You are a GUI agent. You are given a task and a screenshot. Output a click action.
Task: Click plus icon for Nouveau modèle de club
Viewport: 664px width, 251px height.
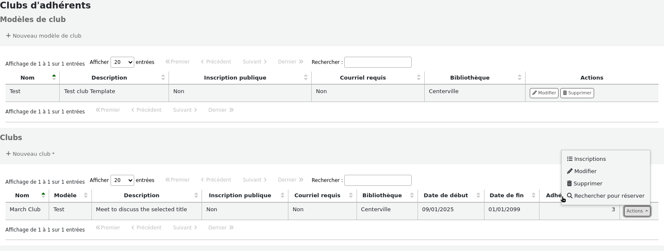(x=8, y=36)
